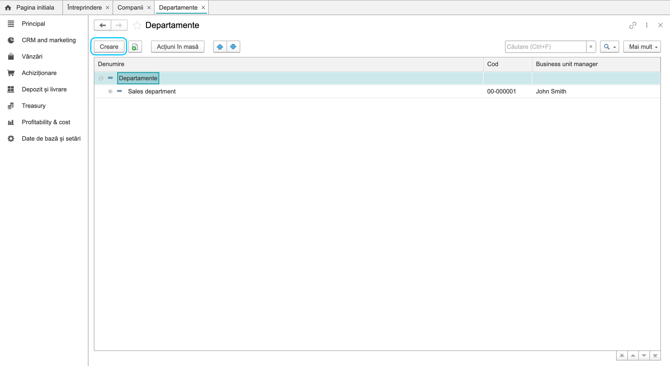670x366 pixels.
Task: Add Departamente page to favorites star
Action: tap(137, 25)
